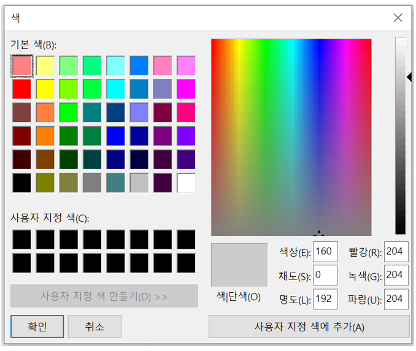Click the 취소 button

click(x=94, y=326)
